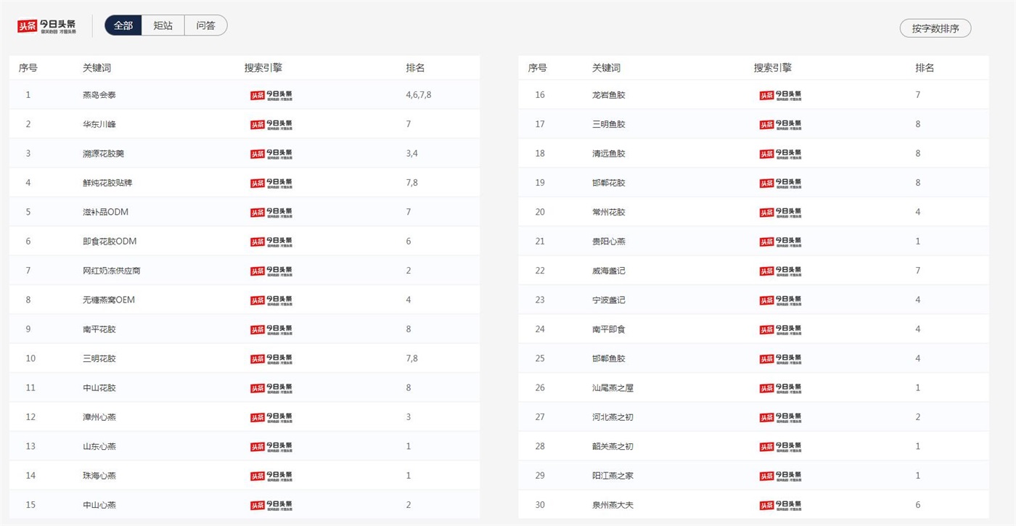
Task: Click ranking value 4,6,7,8 in first row
Action: [x=419, y=95]
